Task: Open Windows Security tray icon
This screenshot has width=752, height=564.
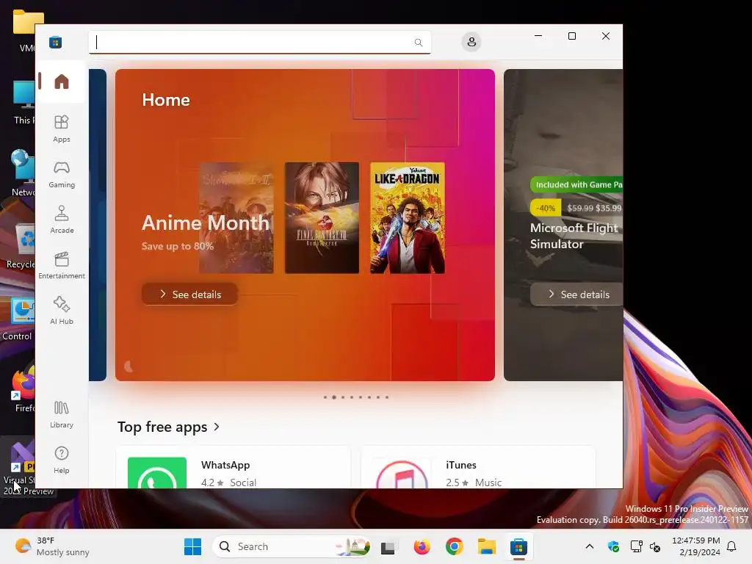Action: (x=613, y=546)
